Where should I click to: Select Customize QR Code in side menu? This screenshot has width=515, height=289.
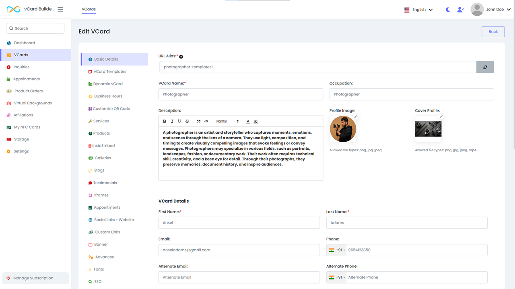click(111, 109)
